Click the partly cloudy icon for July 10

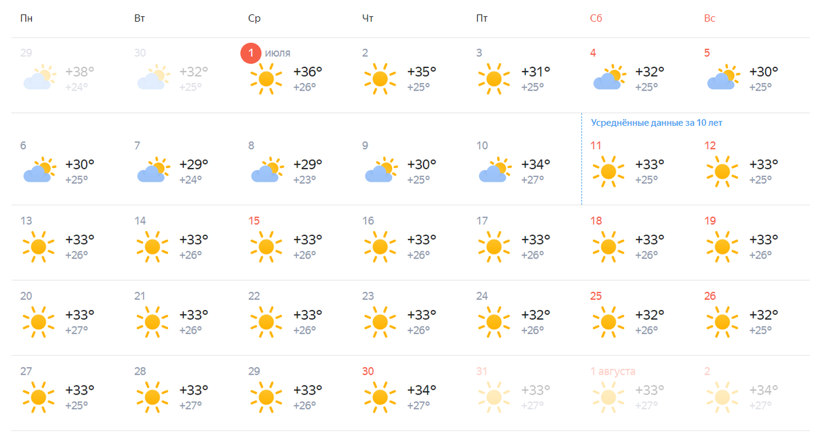pos(494,171)
